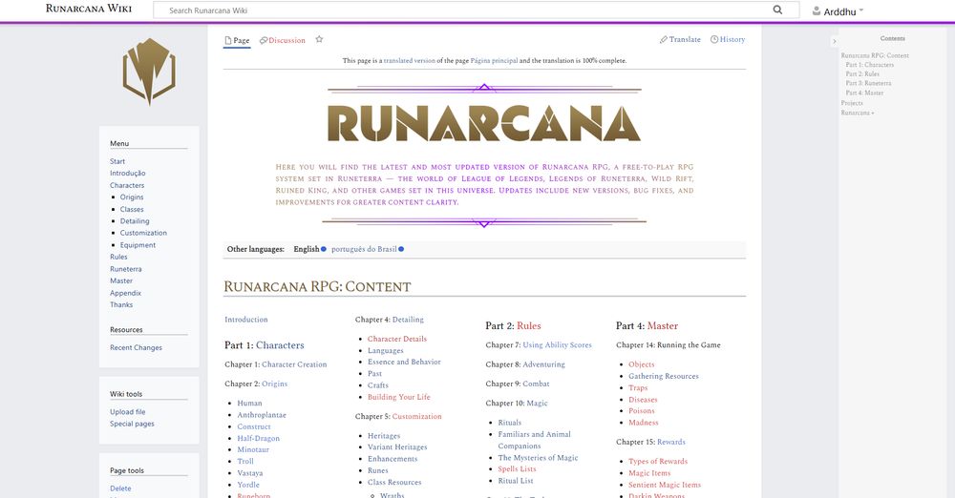
Task: Open the Spells Lists link
Action: pyautogui.click(x=517, y=469)
